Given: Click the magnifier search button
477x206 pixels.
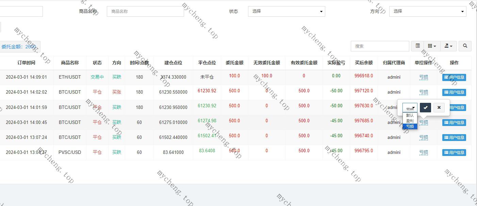Looking at the screenshot, I should point(465,46).
